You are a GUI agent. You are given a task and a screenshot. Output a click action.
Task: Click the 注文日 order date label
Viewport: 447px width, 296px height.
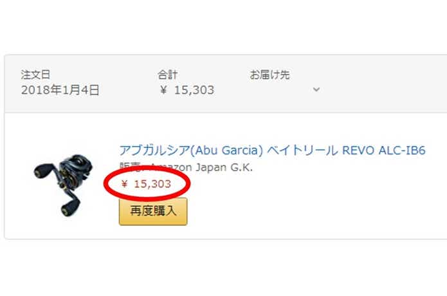pos(35,75)
